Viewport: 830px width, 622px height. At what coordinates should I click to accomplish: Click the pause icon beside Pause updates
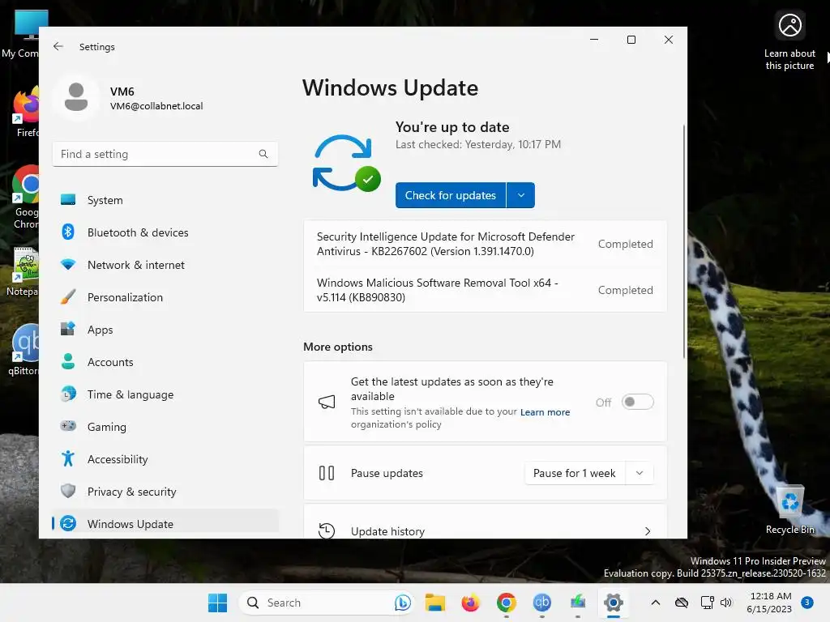point(327,473)
